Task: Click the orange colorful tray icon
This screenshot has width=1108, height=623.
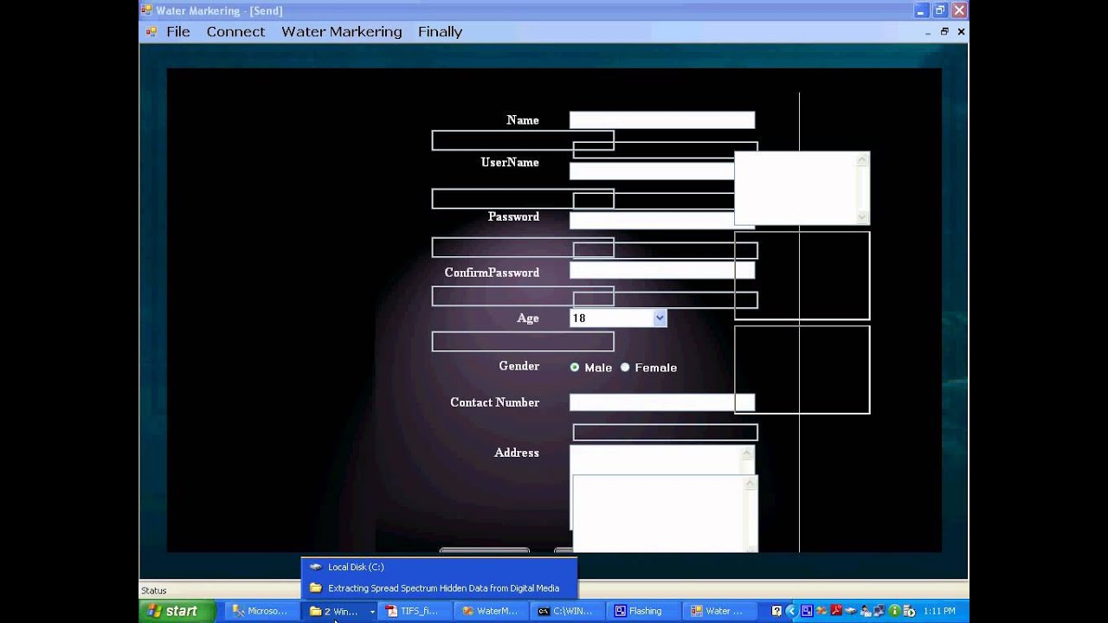Action: (821, 611)
